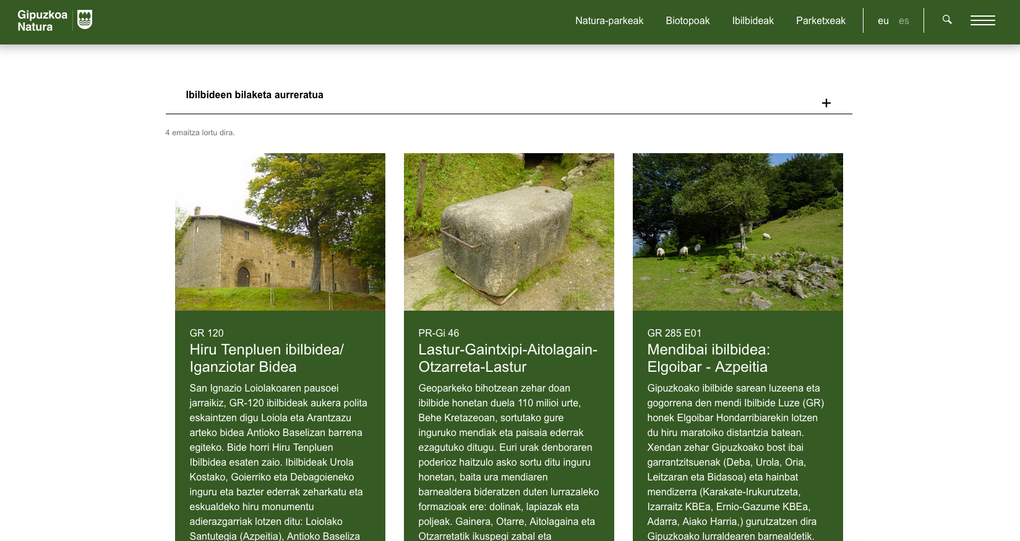1020x541 pixels.
Task: Click the Gipuzkoako ibilbide sarean description text
Action: coord(736,462)
